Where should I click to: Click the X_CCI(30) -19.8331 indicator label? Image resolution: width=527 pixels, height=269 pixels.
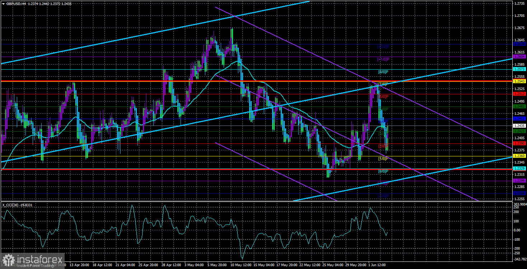tap(17, 205)
